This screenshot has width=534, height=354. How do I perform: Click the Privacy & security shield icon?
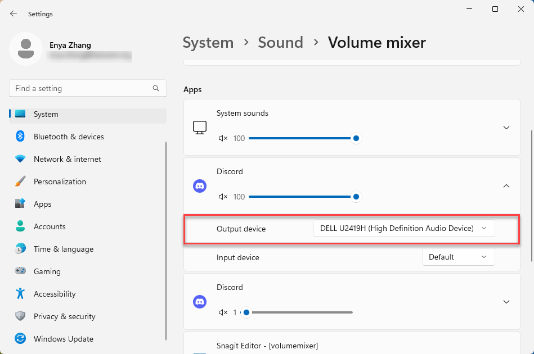(x=20, y=316)
